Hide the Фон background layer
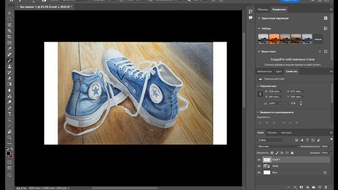338x190 pixels. coord(259,173)
